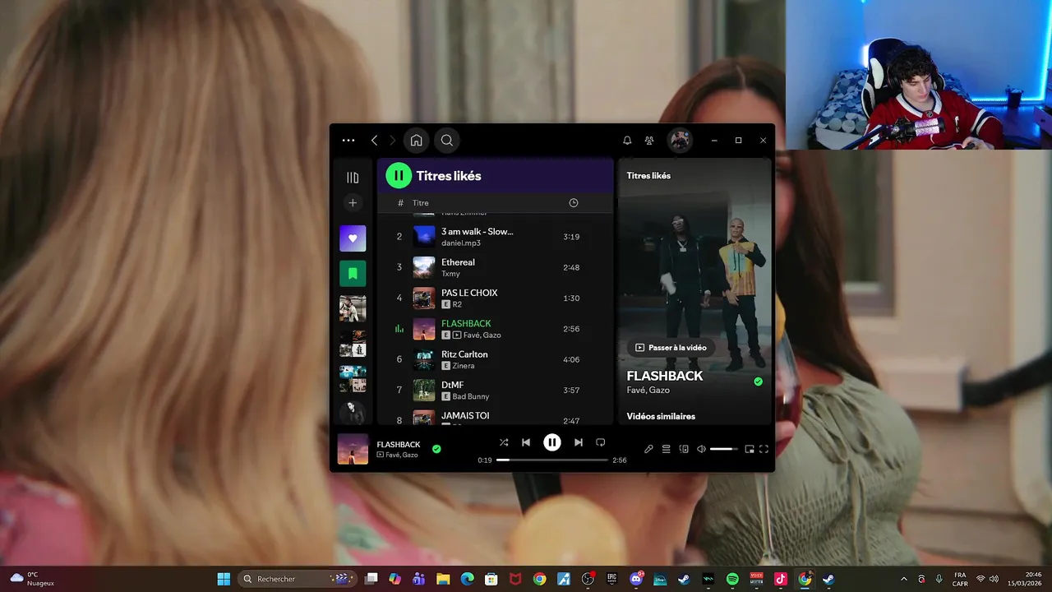Go to Spotify Home
The image size is (1052, 592).
tap(416, 140)
